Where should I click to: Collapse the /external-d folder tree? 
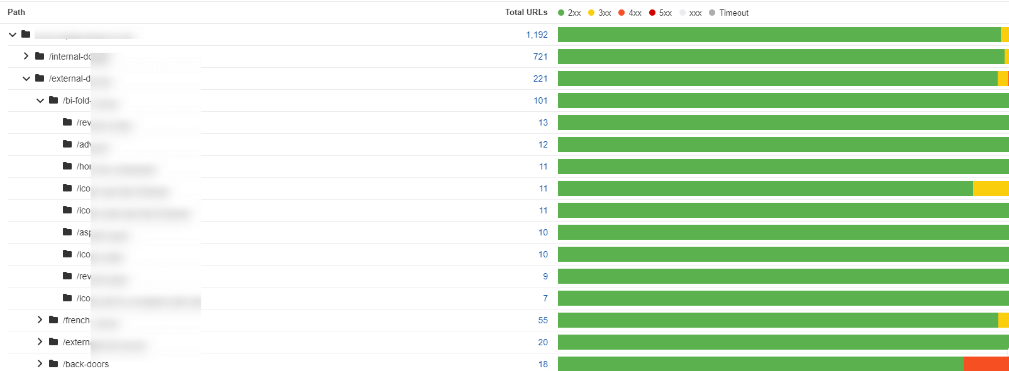pyautogui.click(x=26, y=78)
